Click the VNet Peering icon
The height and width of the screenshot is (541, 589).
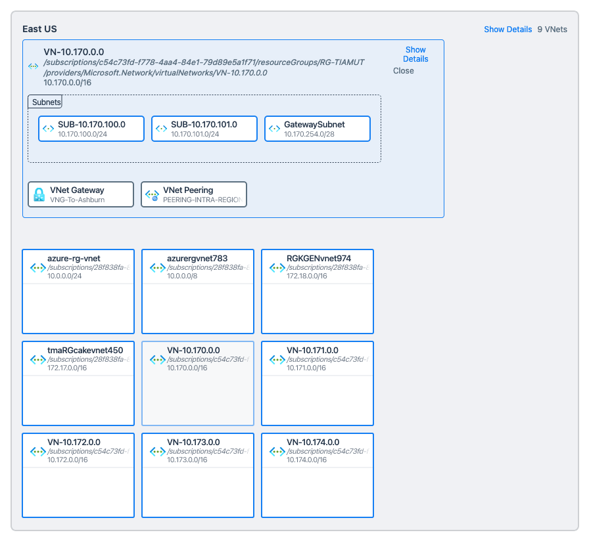click(x=153, y=195)
